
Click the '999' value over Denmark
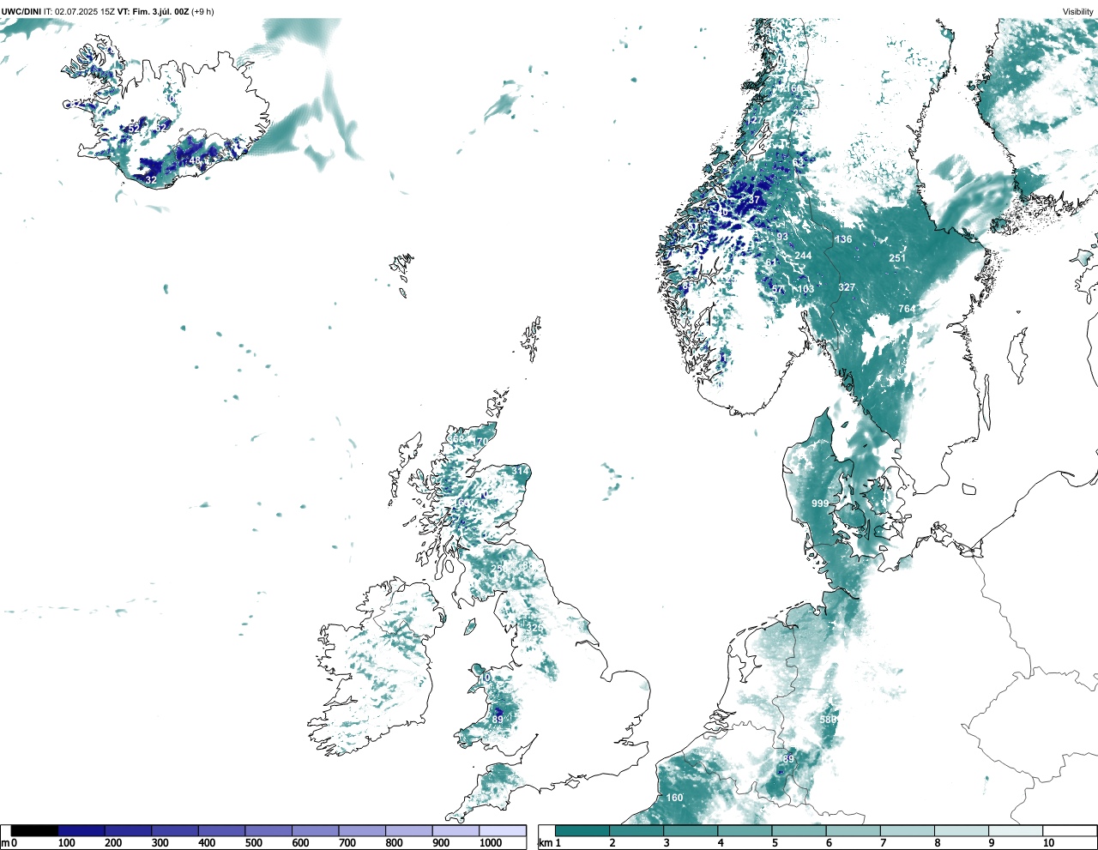[820, 503]
